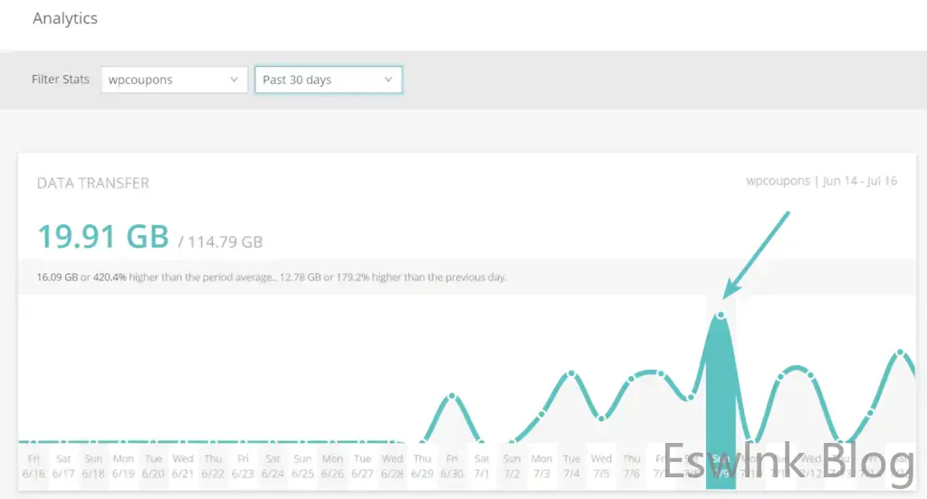Click the Sun 7/2 data point
Screen dimensions: 927x499
coord(511,441)
